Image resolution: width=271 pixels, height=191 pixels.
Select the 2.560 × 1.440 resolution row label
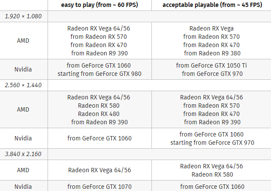(23, 85)
